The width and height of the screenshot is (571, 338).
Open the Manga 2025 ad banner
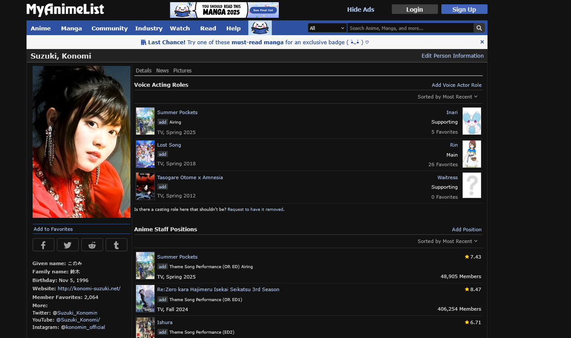(224, 10)
